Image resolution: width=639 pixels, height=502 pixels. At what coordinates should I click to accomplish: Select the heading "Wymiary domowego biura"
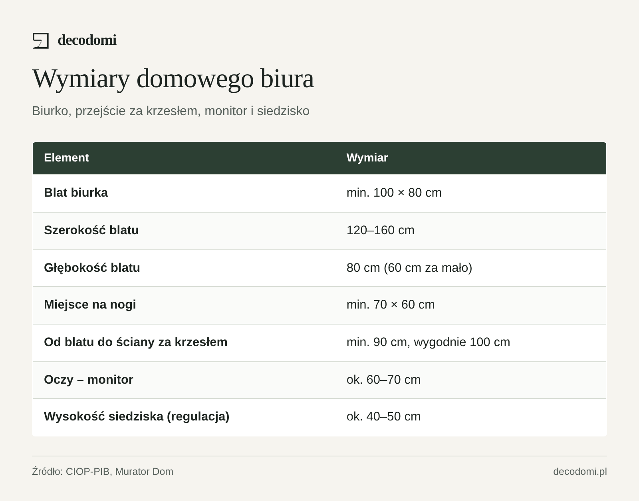[x=173, y=78]
